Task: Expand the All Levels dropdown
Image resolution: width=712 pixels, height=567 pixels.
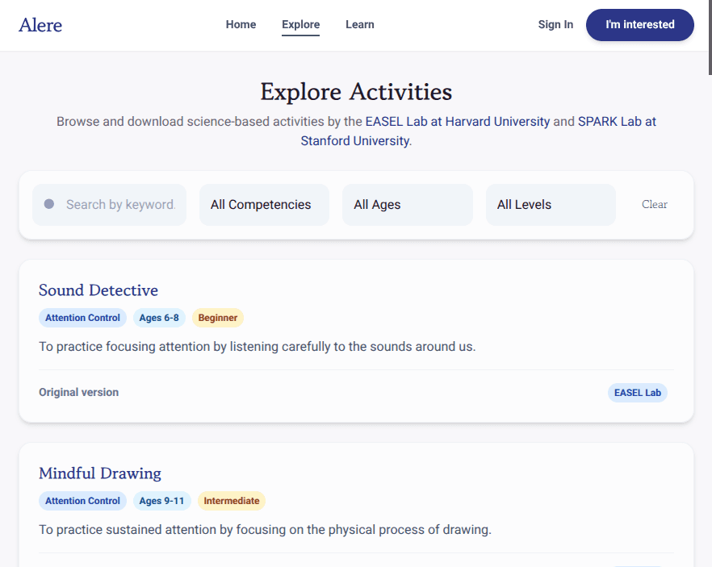Action: point(551,205)
